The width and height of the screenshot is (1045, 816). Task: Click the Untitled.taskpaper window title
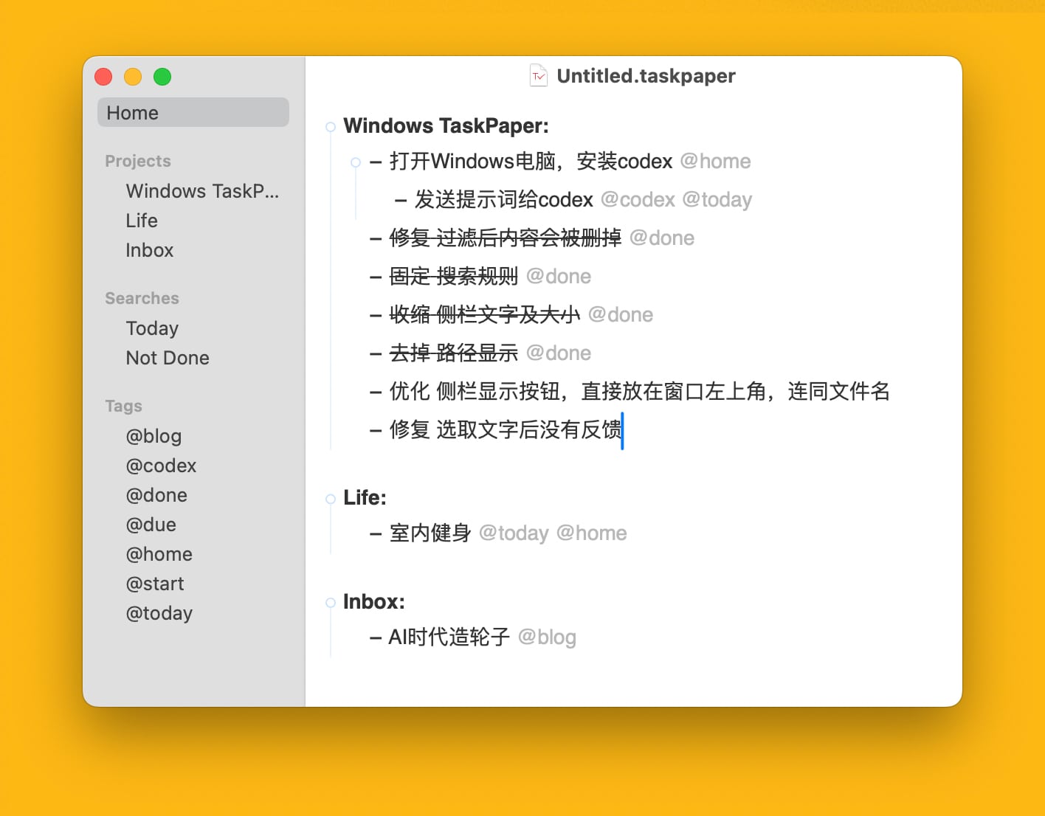[646, 76]
